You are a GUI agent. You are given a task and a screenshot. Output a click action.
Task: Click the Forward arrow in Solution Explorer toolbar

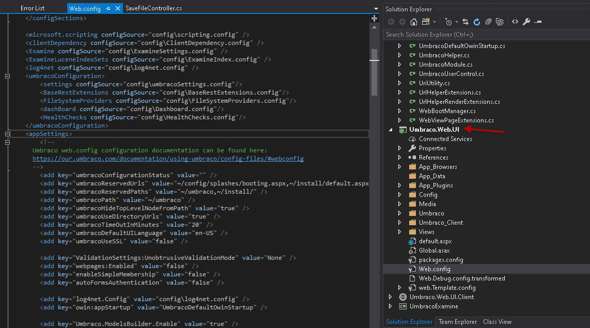(402, 22)
